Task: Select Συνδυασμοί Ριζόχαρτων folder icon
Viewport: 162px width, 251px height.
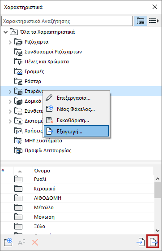Action: pyautogui.click(x=18, y=52)
